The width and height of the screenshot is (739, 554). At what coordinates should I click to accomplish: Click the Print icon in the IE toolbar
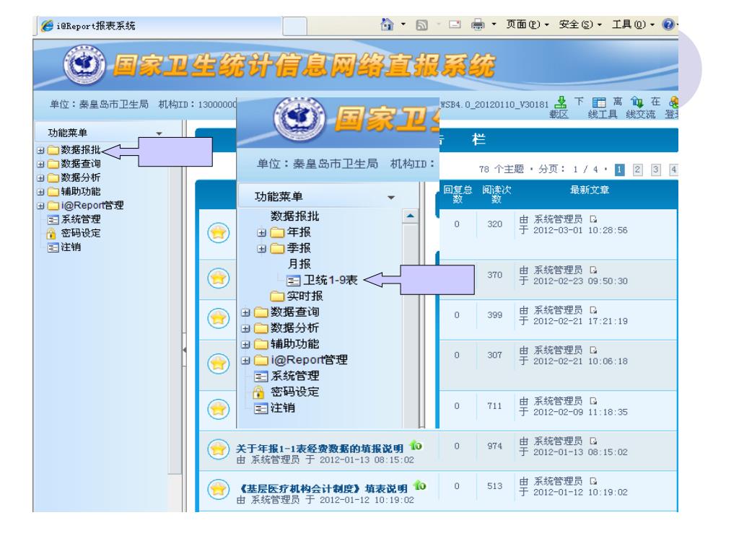[x=478, y=24]
